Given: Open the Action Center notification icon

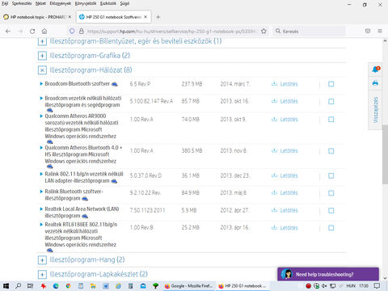Looking at the screenshot, I should click(377, 286).
